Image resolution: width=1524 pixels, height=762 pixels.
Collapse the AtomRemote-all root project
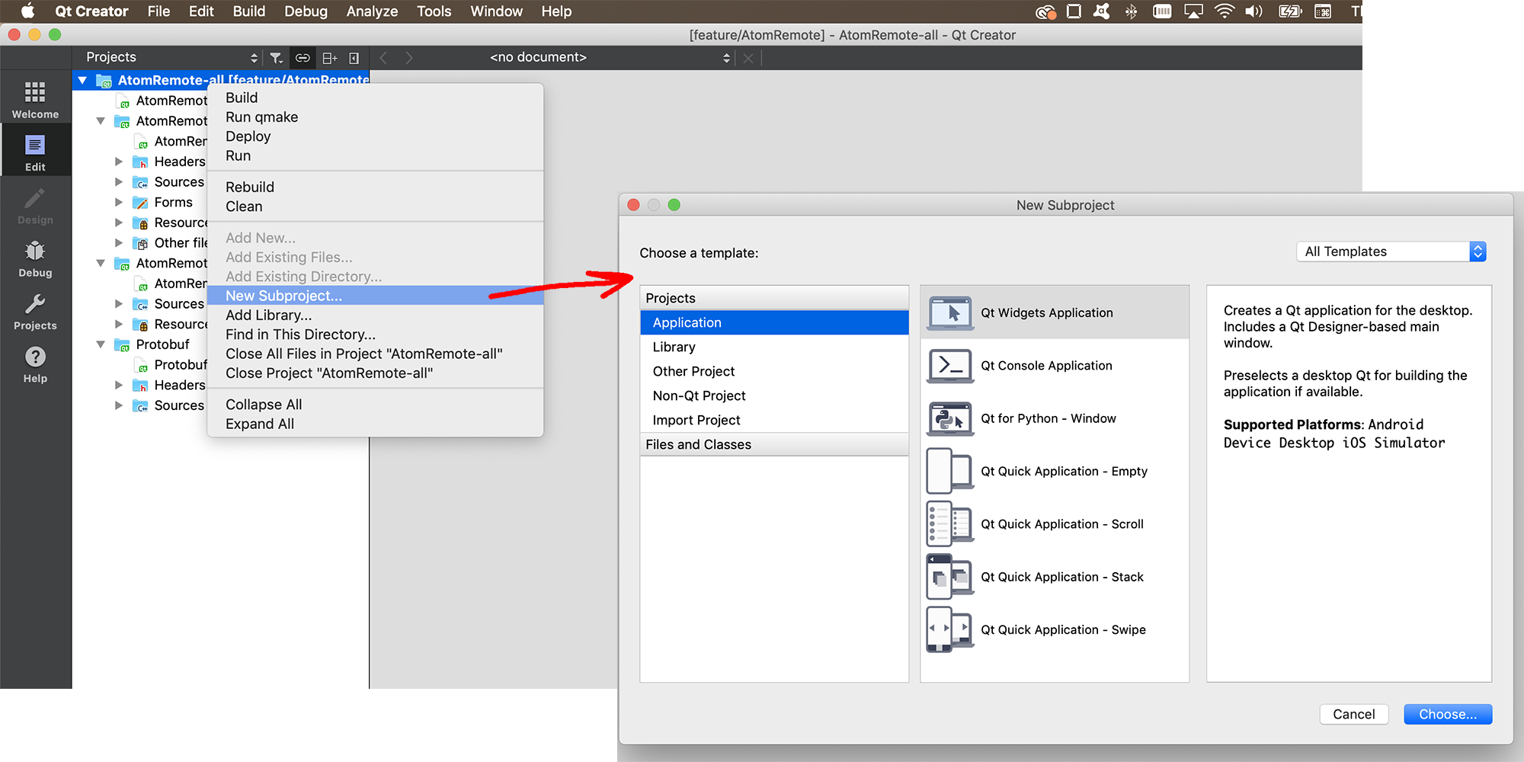point(82,80)
